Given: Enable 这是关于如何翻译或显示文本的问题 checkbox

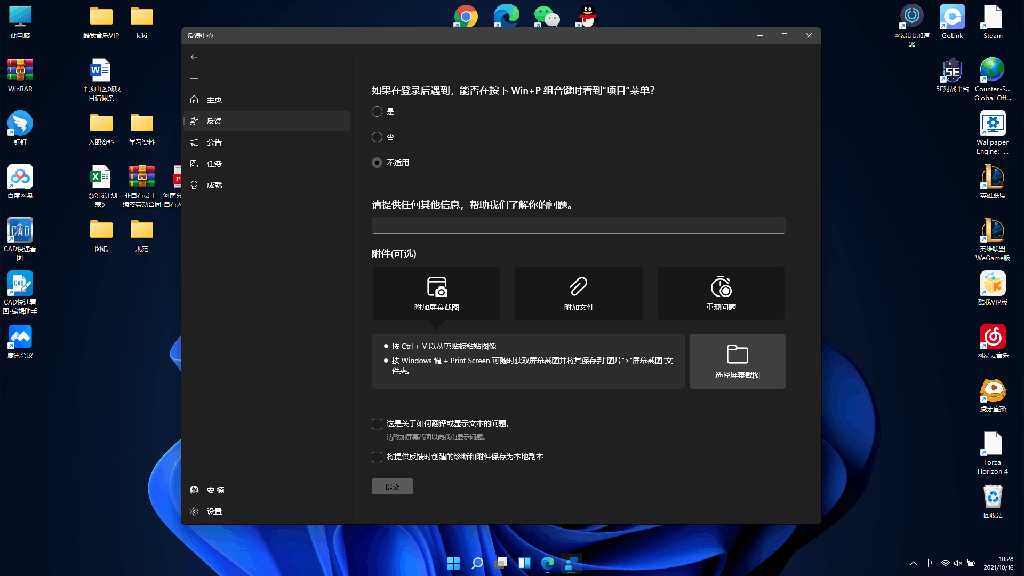Looking at the screenshot, I should 377,423.
